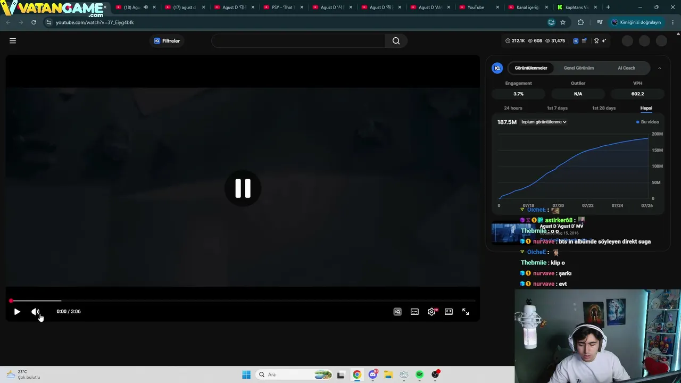Open the media control icon in toolbar
Viewport: 681px width, 383px height.
point(600,22)
